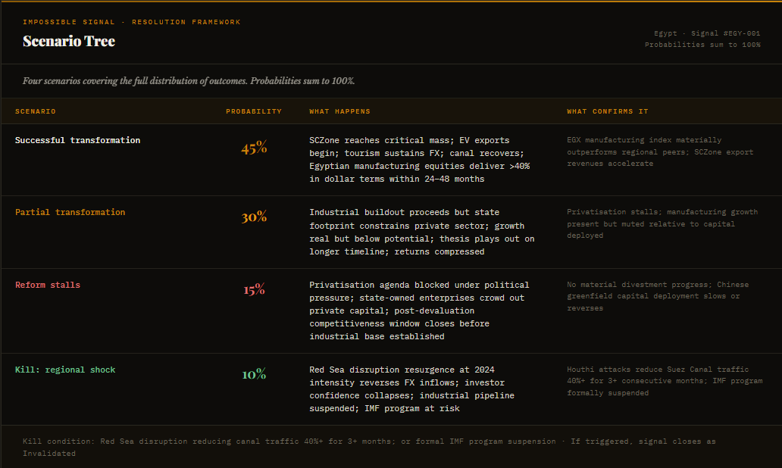The image size is (782, 468).
Task: Click 'EGX manufacturing index materially' confirmation text
Action: (660, 151)
